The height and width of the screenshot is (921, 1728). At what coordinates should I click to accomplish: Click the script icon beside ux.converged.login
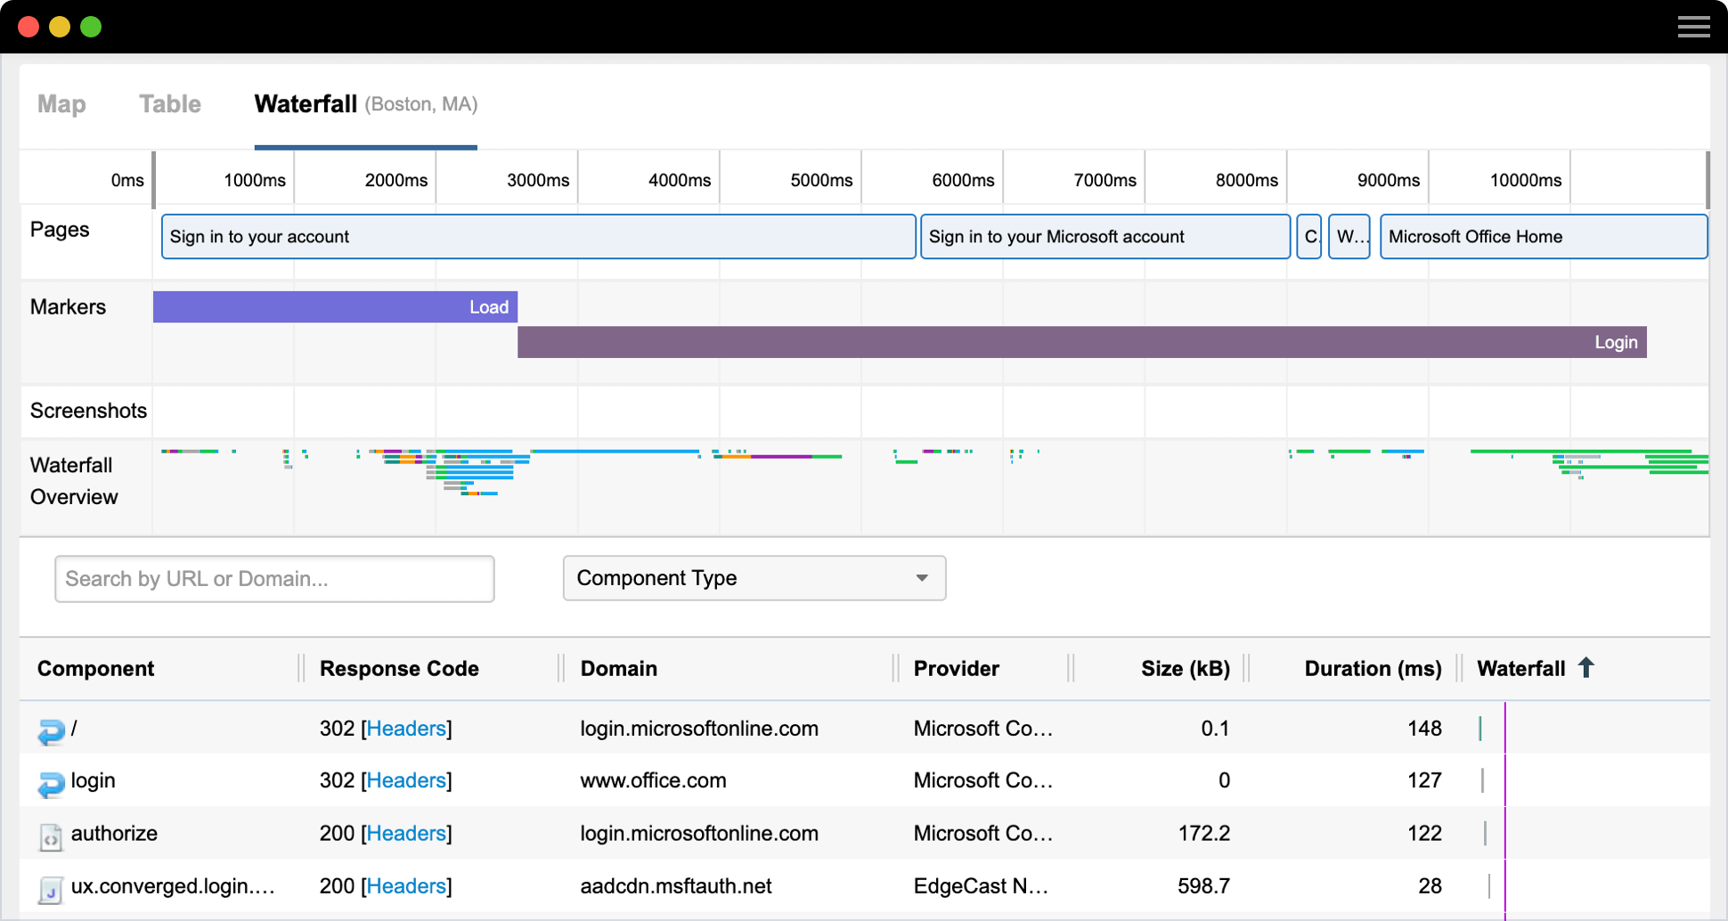[51, 888]
